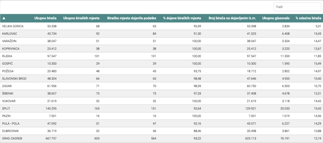Screen dimensions: 323x143
Task: Select the KARLOVAC row
Action: tap(161, 34)
